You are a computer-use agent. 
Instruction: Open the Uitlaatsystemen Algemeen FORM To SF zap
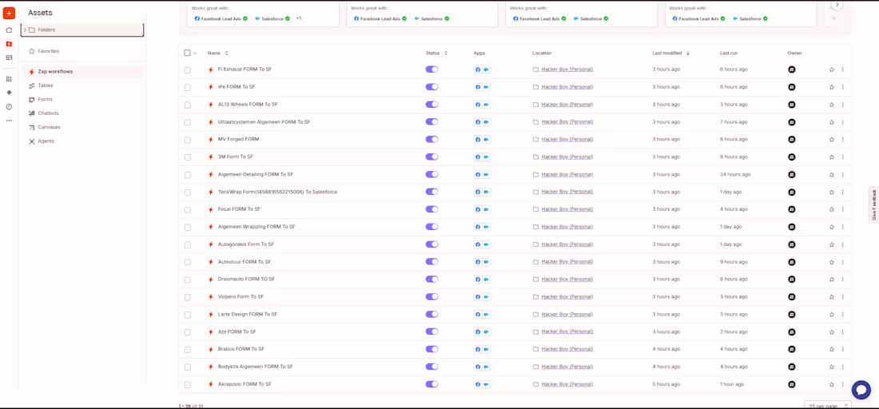tap(264, 121)
